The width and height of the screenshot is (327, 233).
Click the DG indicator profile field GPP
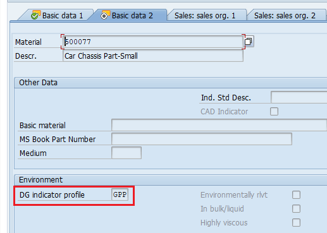[120, 194]
